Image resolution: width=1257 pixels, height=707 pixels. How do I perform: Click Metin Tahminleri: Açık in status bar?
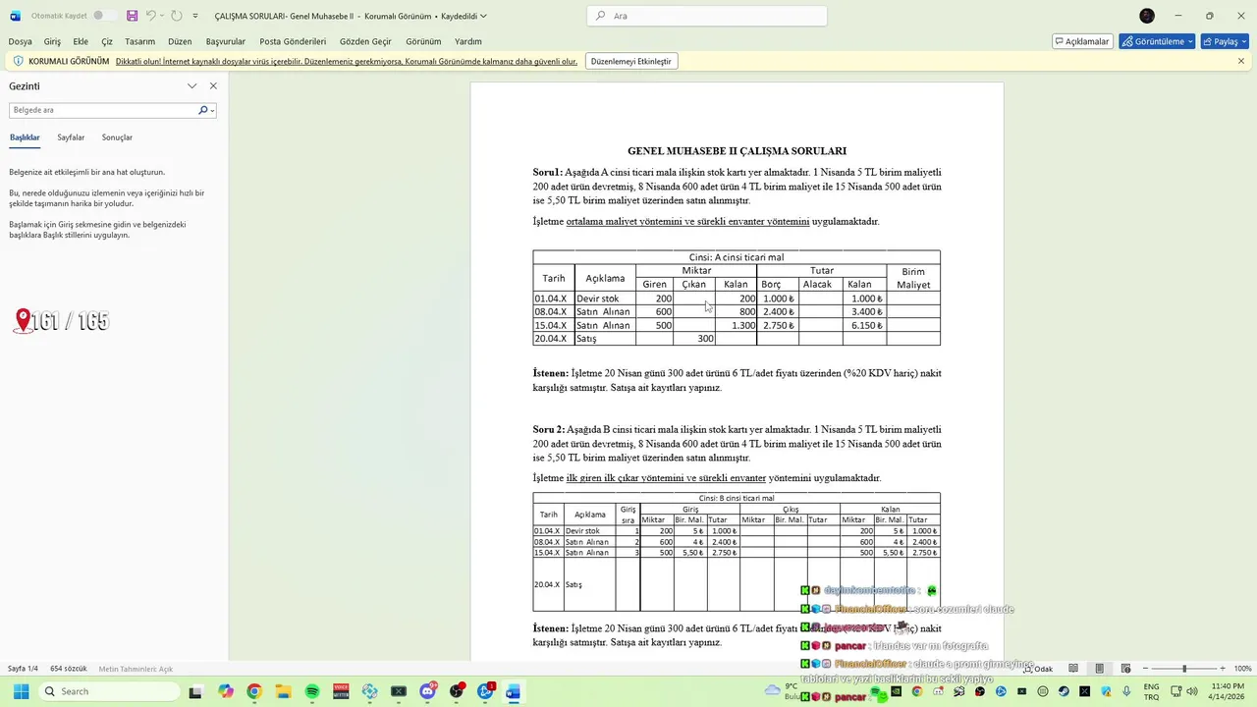coord(136,669)
